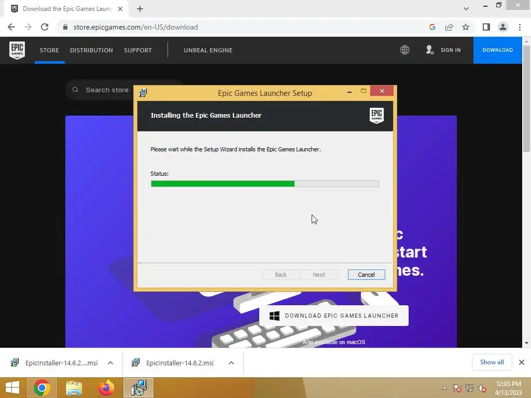Open a new tab with the plus icon

140,9
